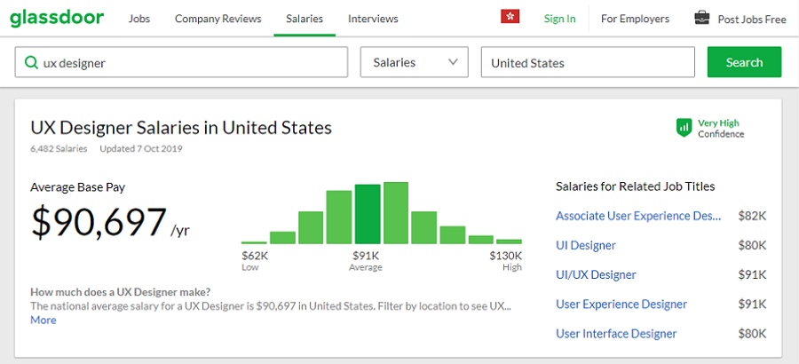799x364 pixels.
Task: Go to the Interviews section
Action: click(373, 19)
